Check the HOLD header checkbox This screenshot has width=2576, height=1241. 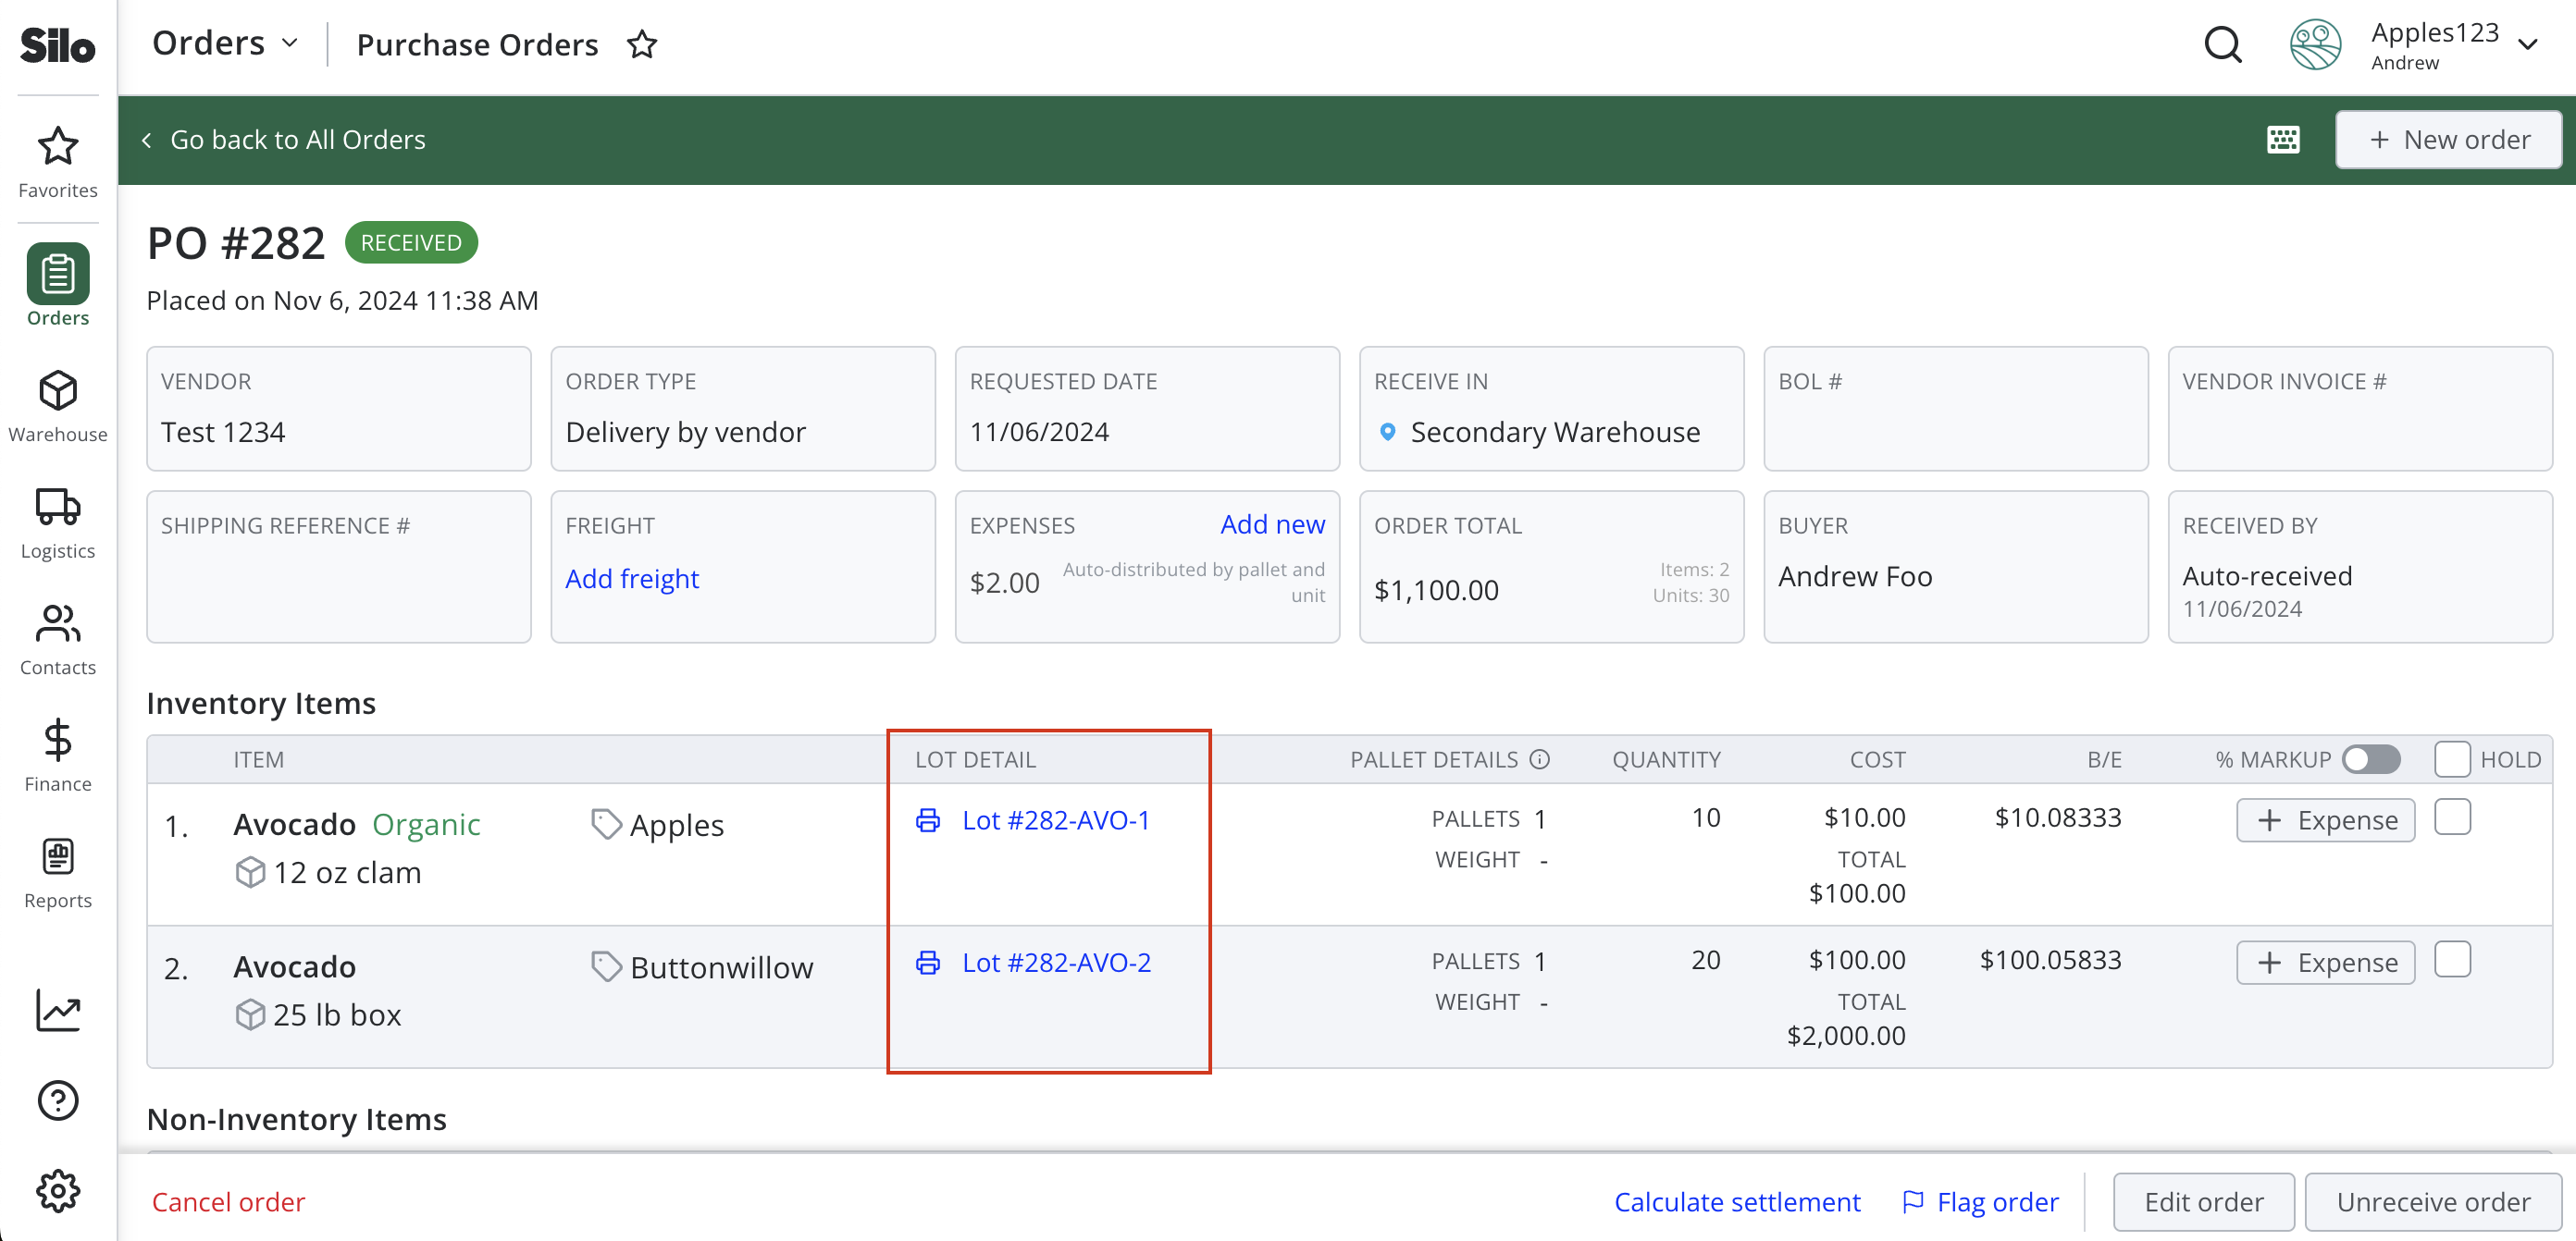point(2452,759)
